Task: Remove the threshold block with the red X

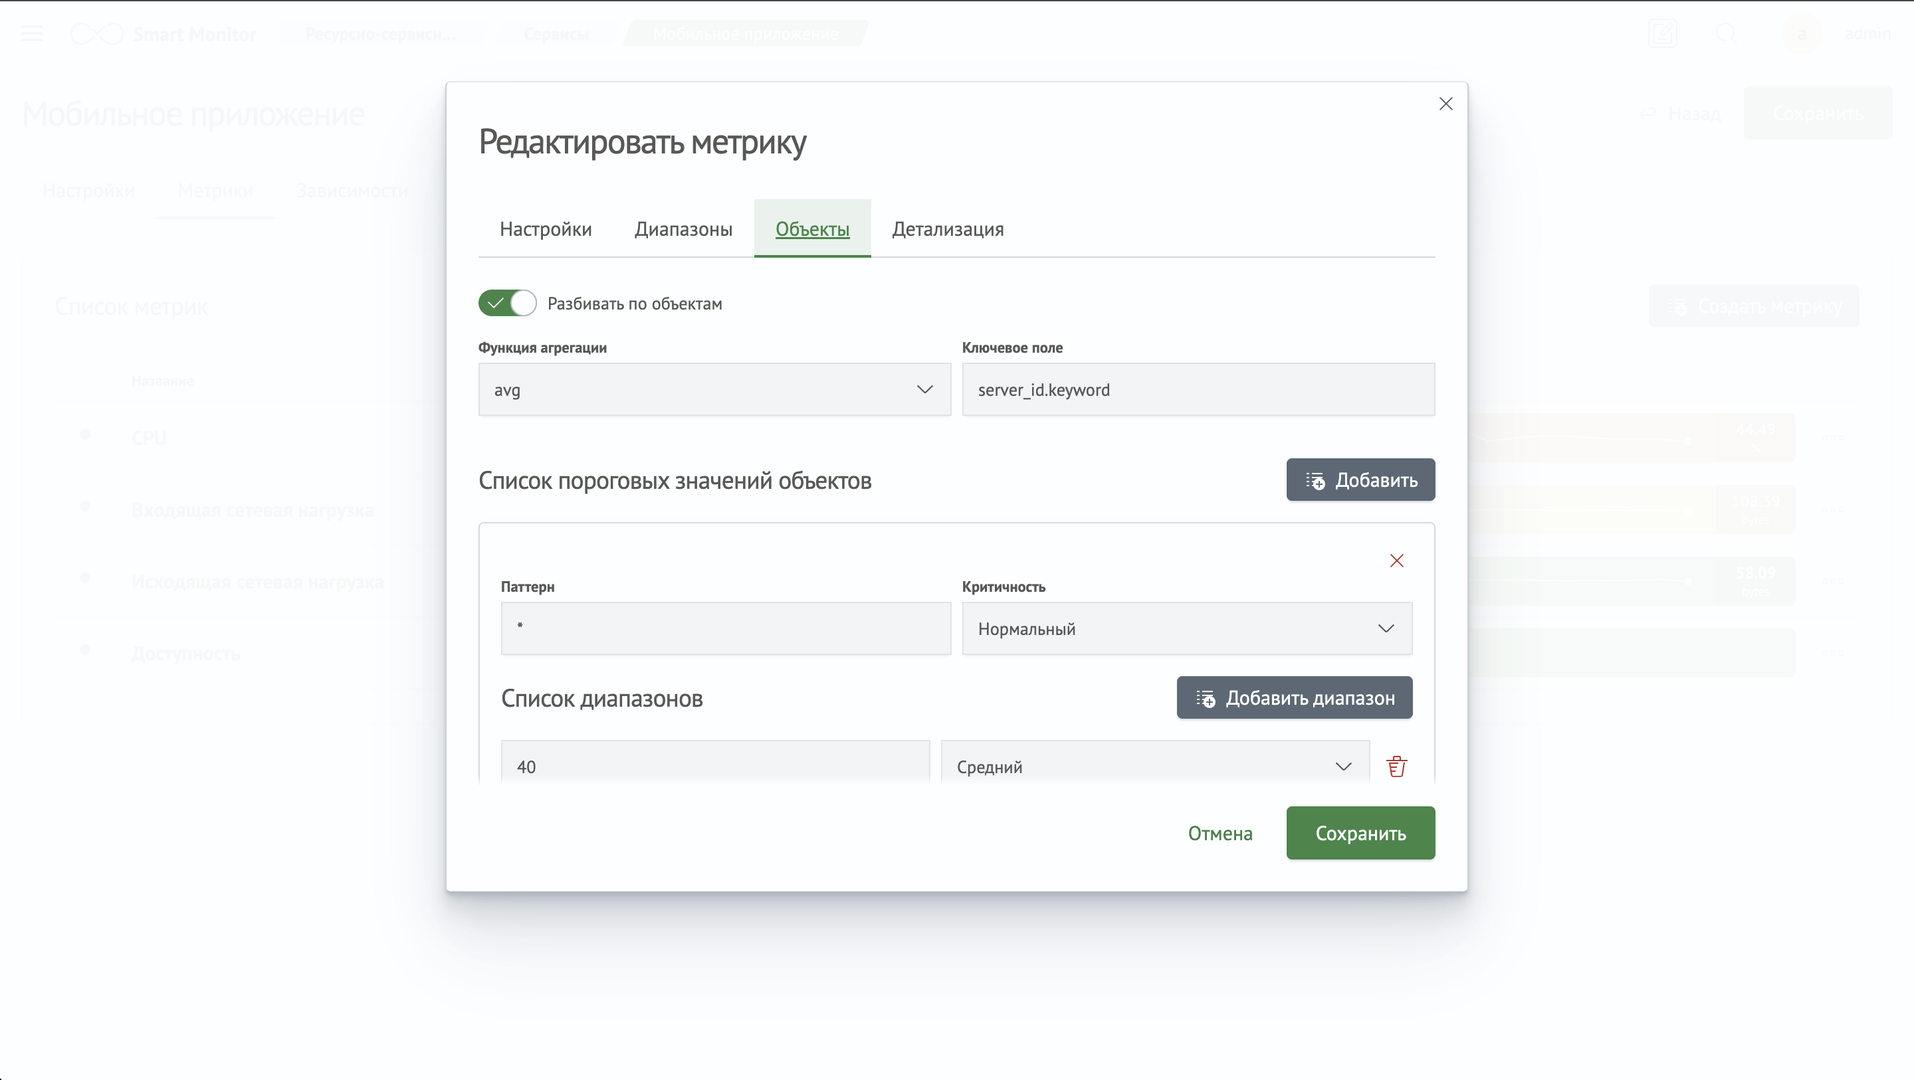Action: (x=1396, y=561)
